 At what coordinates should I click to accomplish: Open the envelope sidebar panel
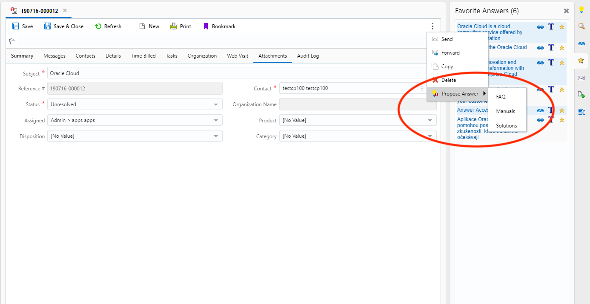pos(581,78)
